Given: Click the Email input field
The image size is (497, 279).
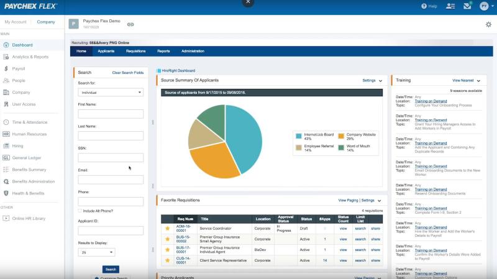Looking at the screenshot, I should tap(111, 180).
